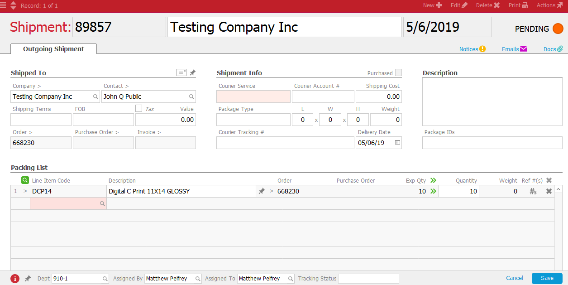The width and height of the screenshot is (568, 285).
Task: Click the Tracking Status field
Action: point(368,279)
